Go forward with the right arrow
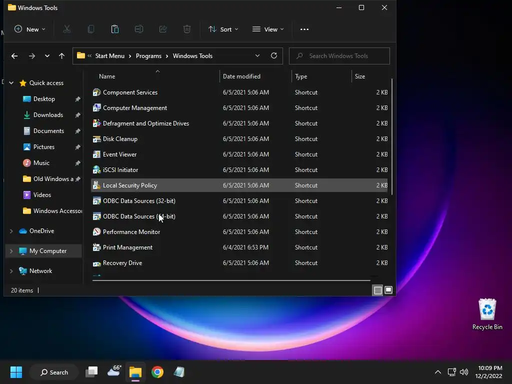 pos(31,56)
